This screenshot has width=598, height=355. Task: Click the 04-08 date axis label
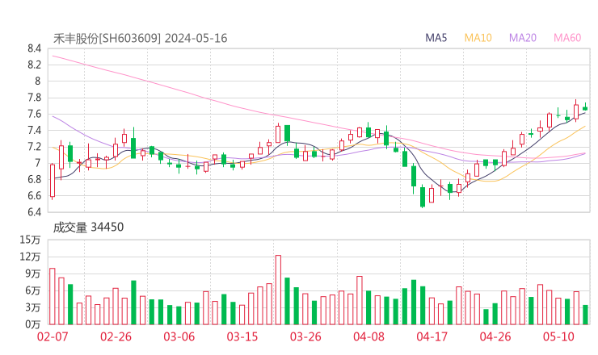pyautogui.click(x=368, y=336)
